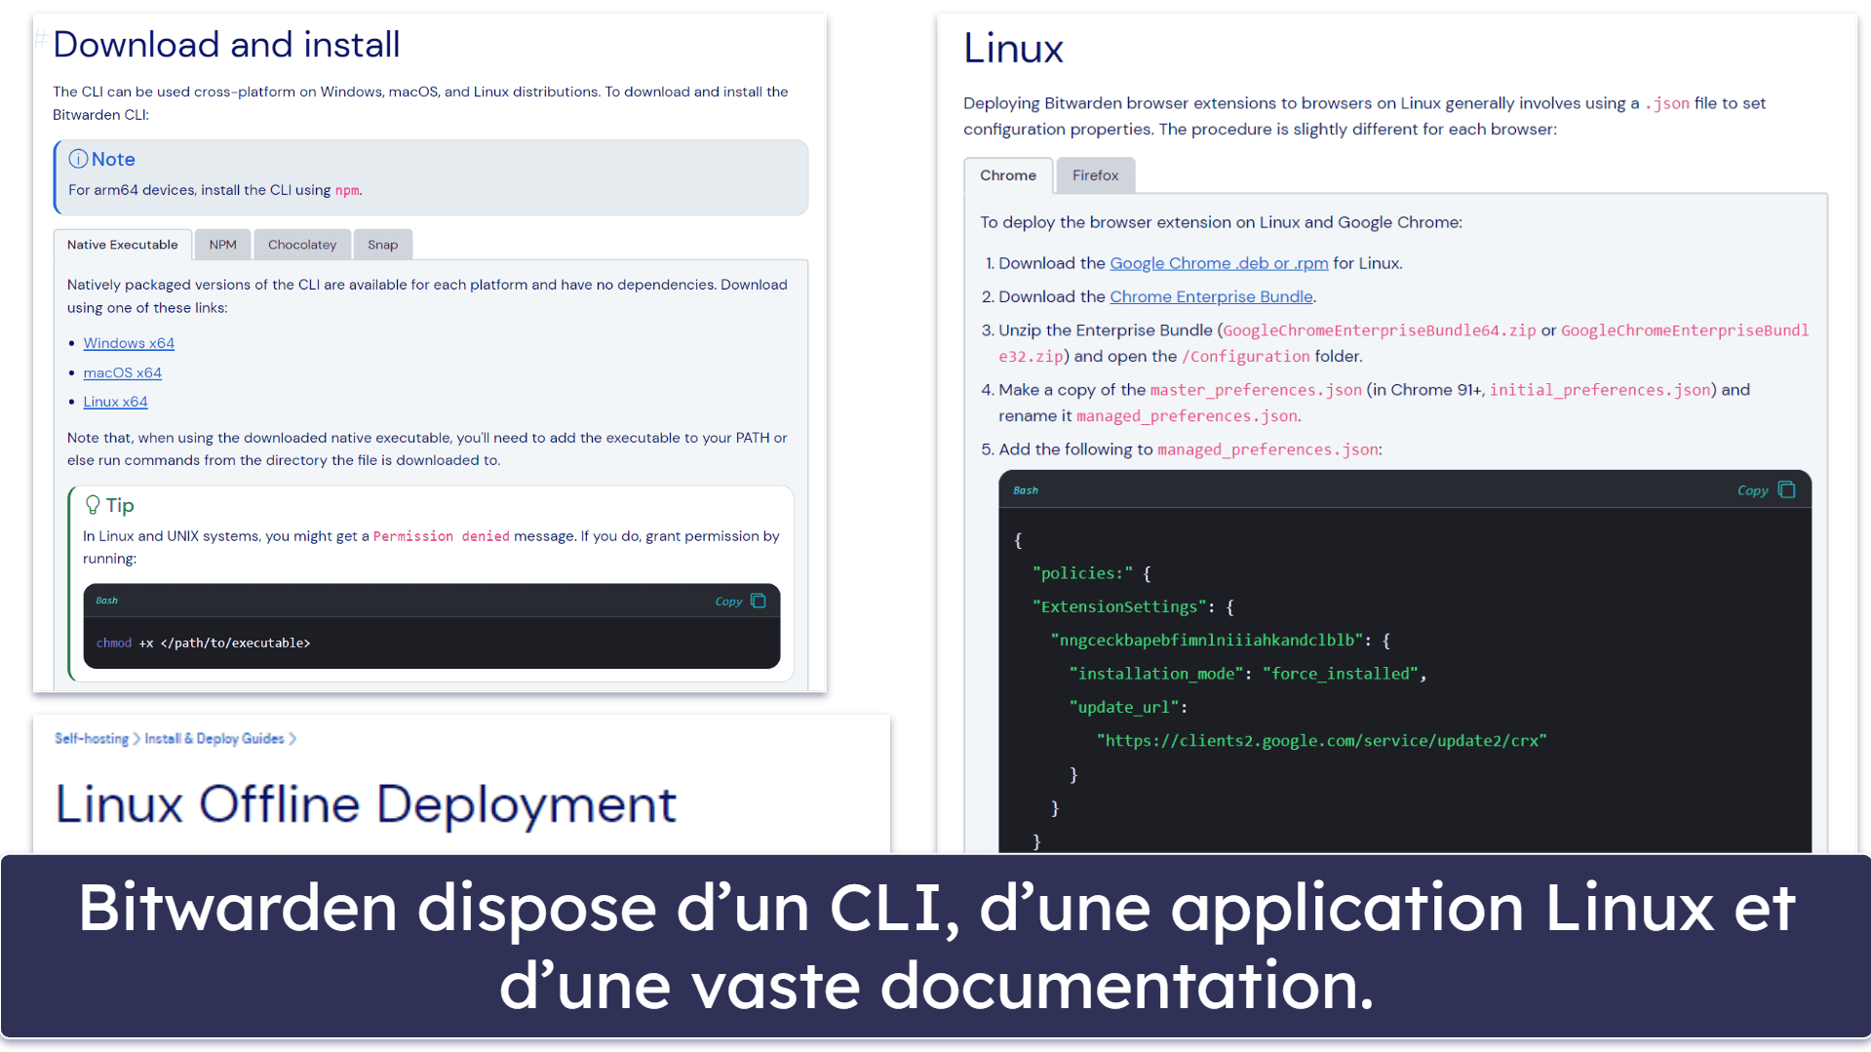Select the Native Executable tab
This screenshot has width=1871, height=1052.
point(122,245)
